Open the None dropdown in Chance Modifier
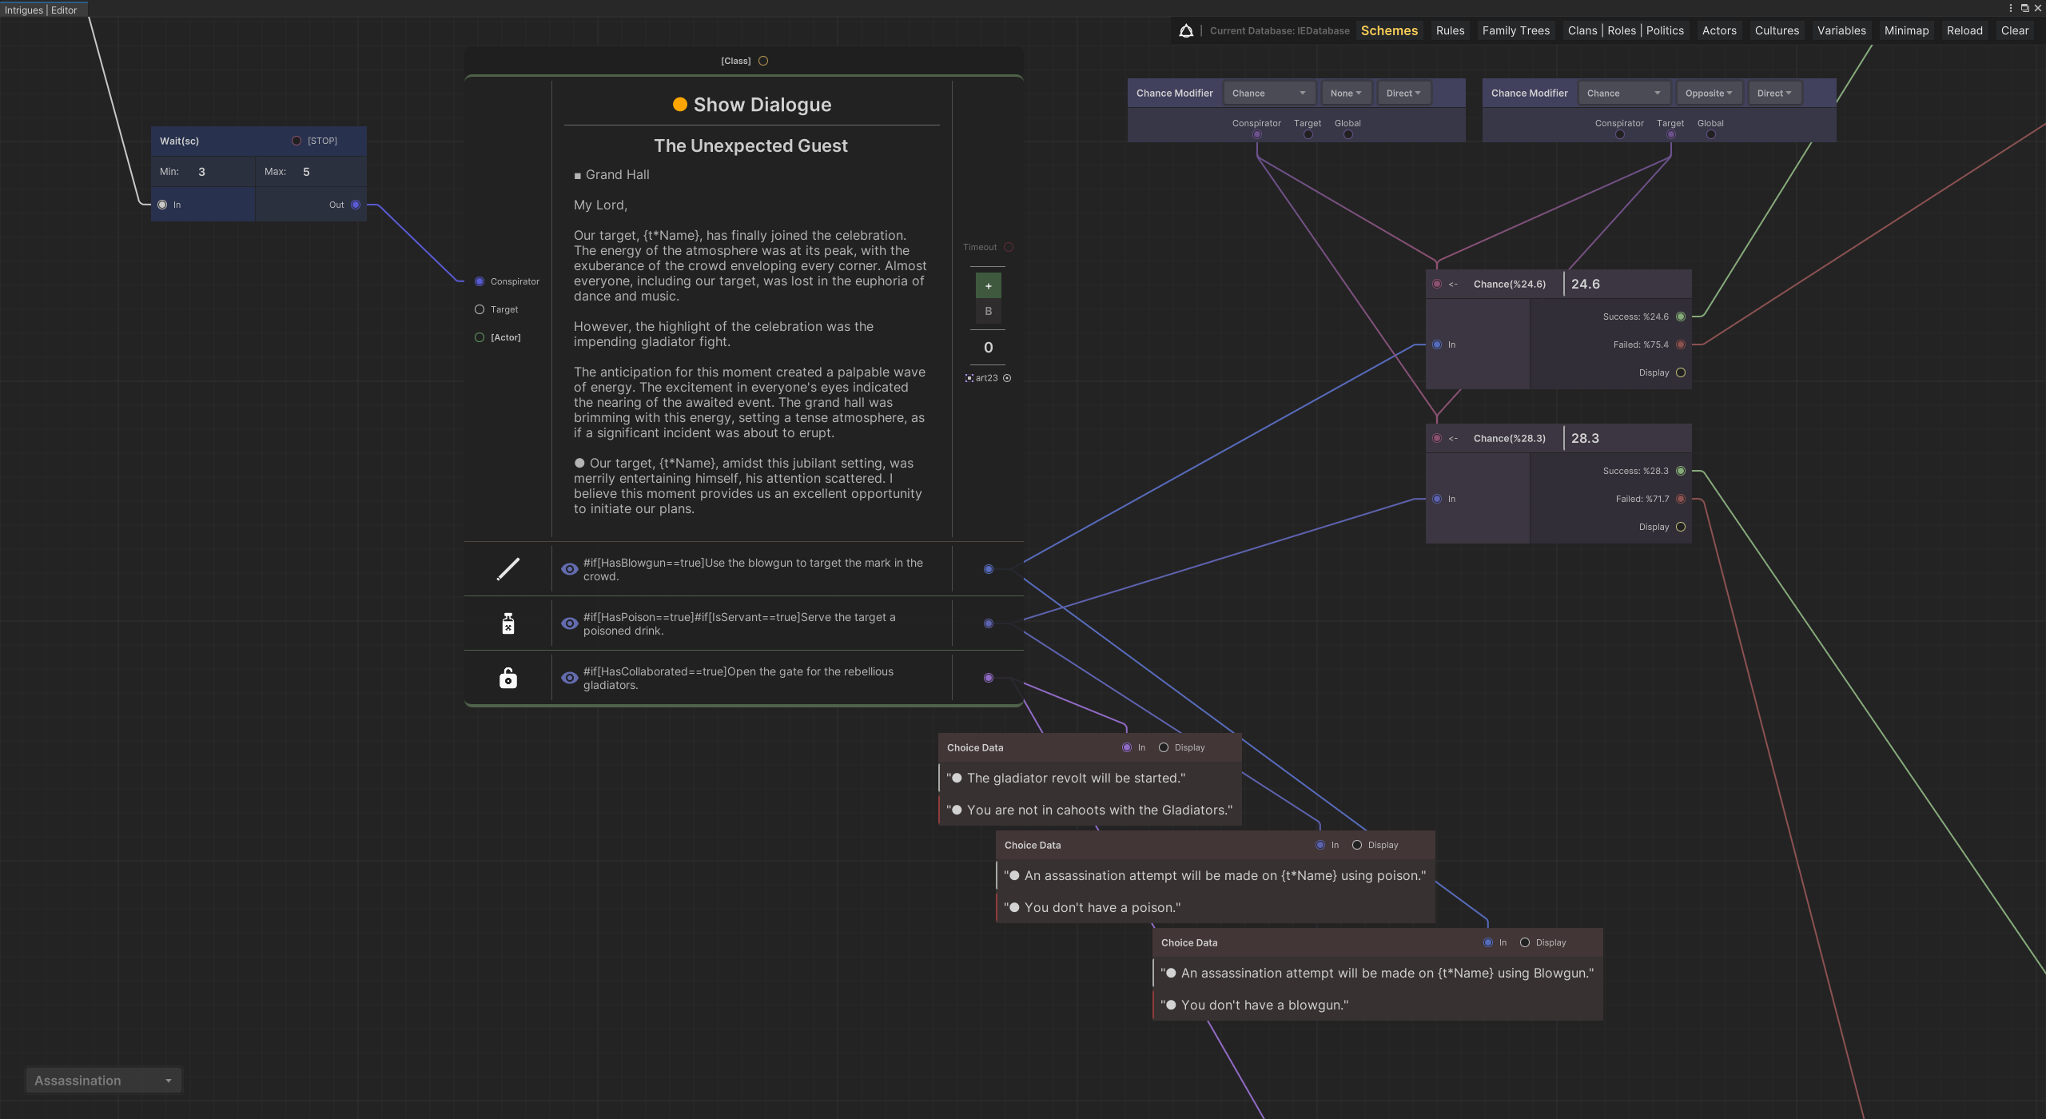Viewport: 2046px width, 1119px height. (x=1345, y=94)
